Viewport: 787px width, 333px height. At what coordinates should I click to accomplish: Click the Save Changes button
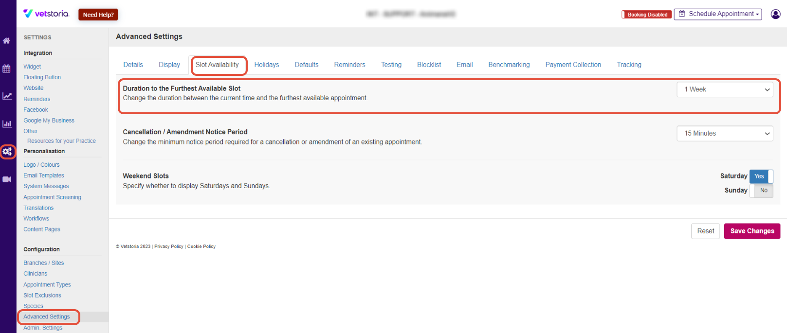click(752, 231)
